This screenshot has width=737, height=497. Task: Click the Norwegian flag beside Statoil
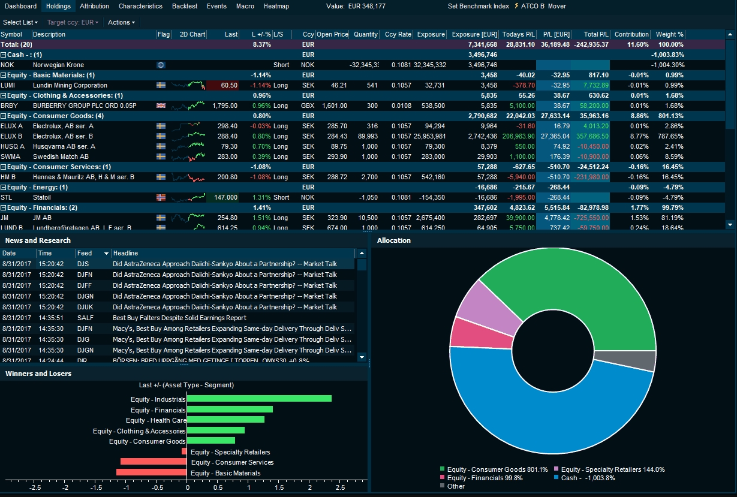[160, 197]
